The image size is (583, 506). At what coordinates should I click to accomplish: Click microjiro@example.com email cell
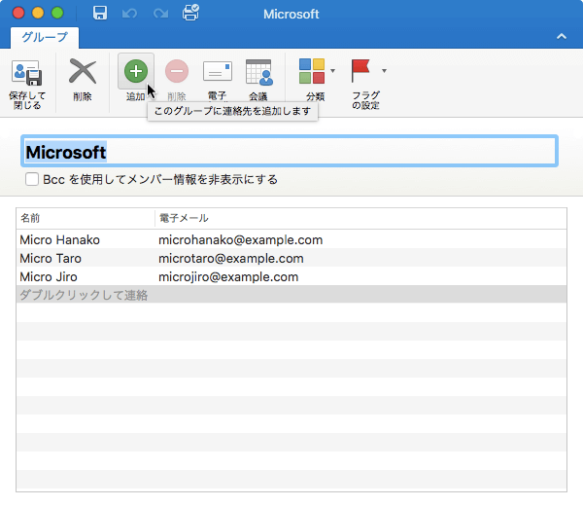click(228, 277)
